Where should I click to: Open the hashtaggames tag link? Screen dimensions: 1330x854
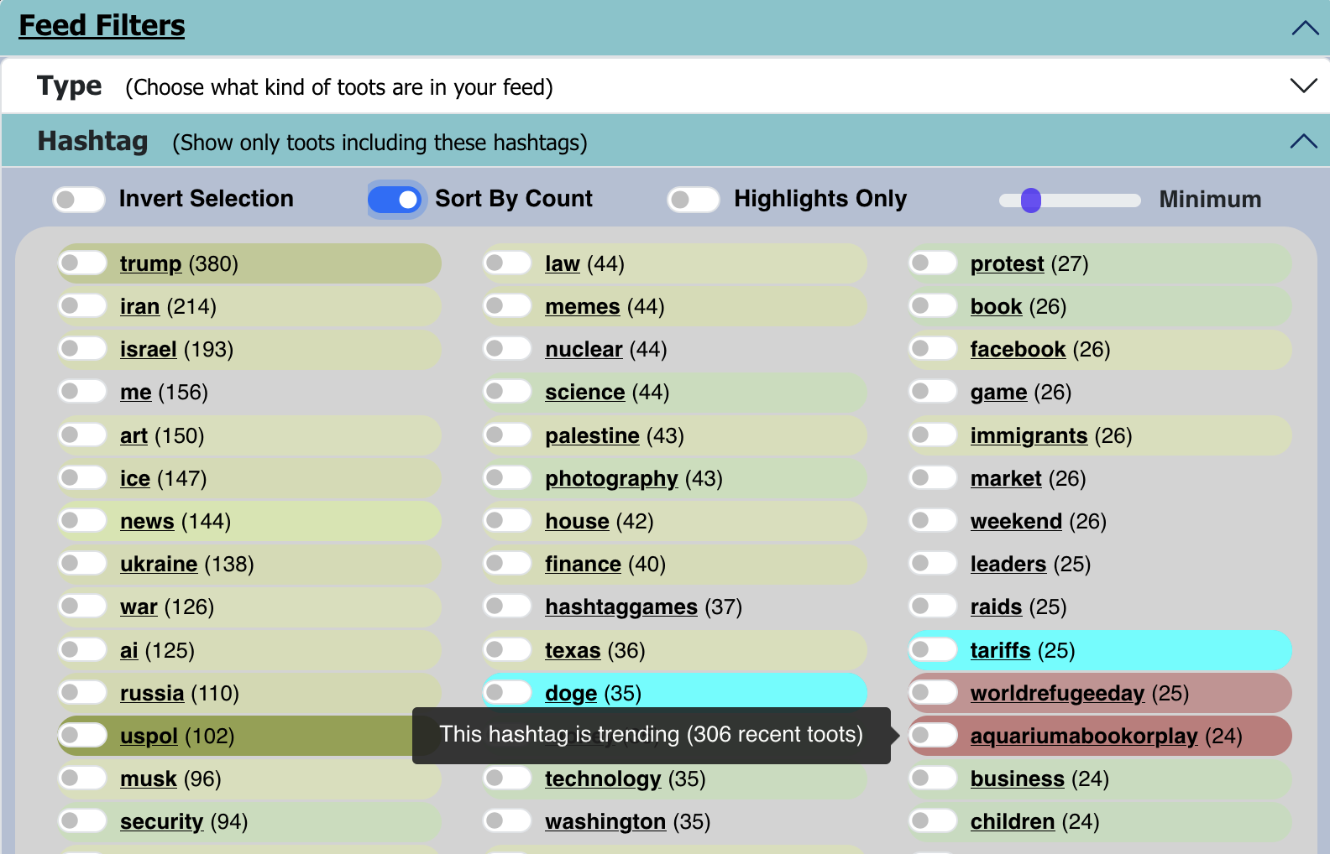(620, 607)
